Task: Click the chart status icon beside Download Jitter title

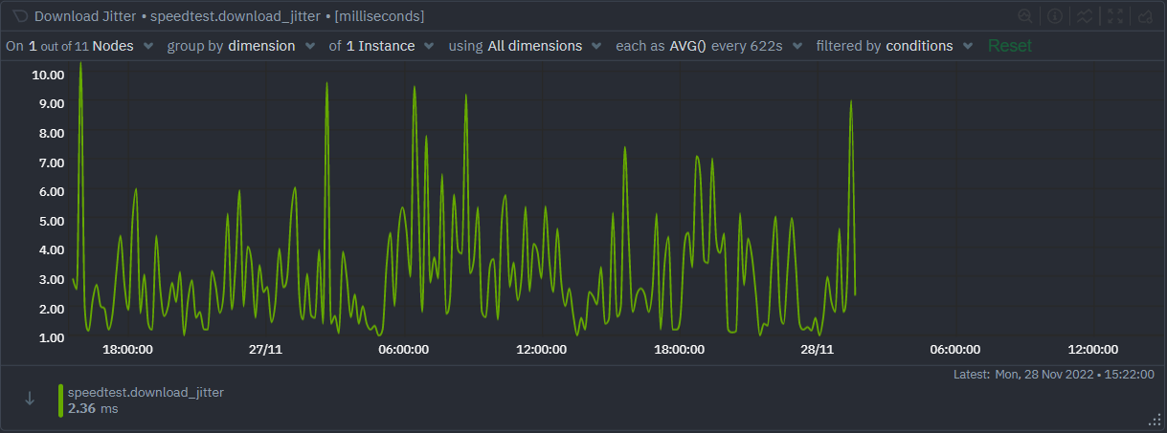Action: (19, 16)
